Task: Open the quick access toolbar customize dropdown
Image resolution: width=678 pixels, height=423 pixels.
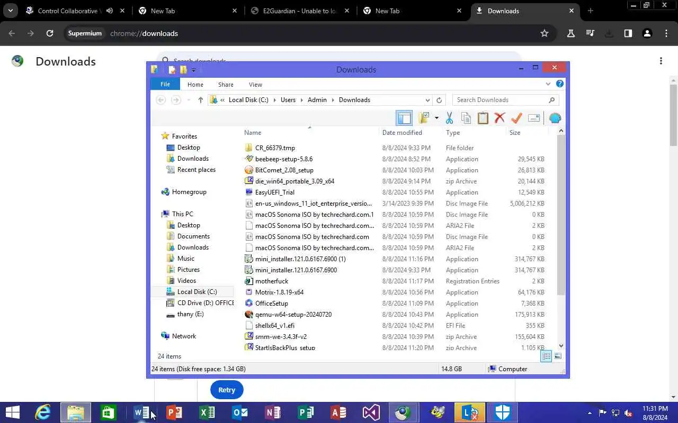Action: 193,70
